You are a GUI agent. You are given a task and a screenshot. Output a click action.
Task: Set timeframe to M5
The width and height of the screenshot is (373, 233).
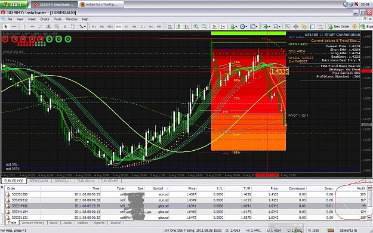(x=102, y=27)
